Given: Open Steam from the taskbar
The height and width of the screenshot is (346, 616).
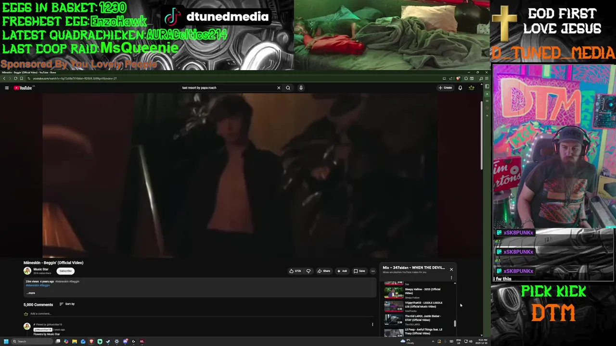Looking at the screenshot, I should [108, 342].
